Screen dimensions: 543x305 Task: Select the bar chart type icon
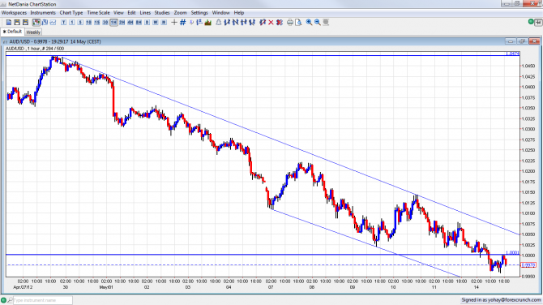tap(45, 22)
